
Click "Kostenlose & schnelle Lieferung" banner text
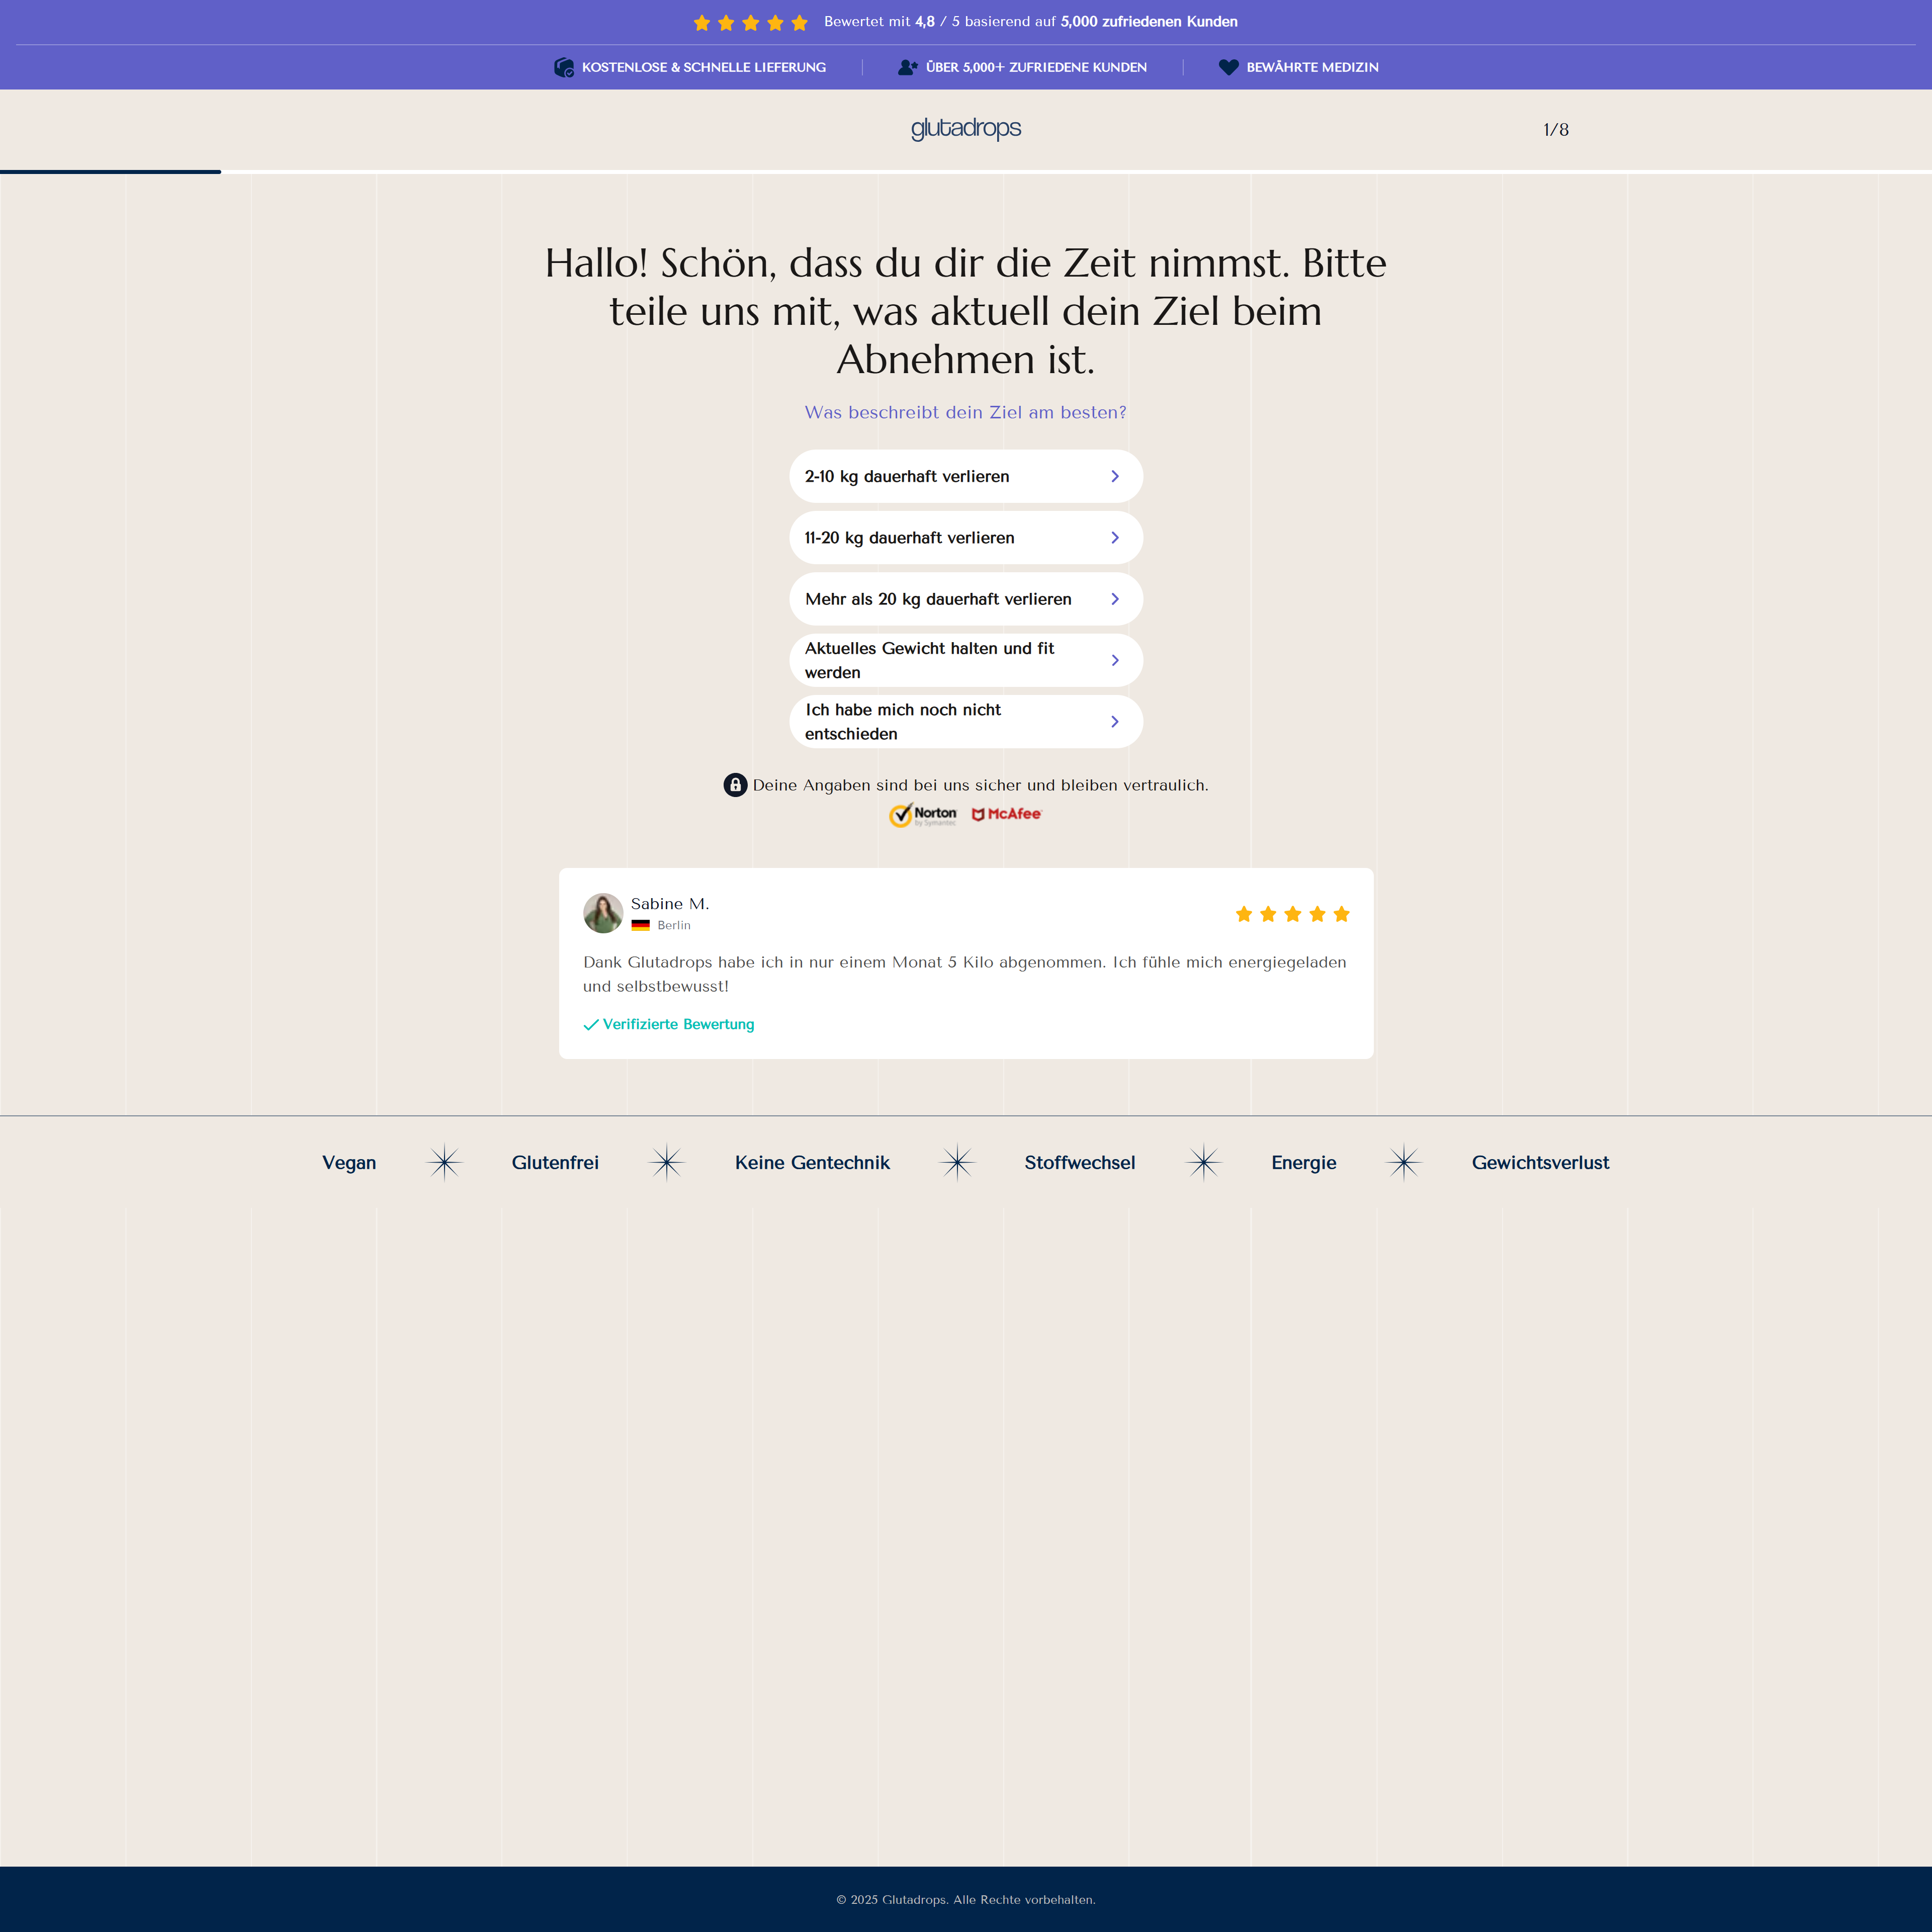pyautogui.click(x=703, y=67)
